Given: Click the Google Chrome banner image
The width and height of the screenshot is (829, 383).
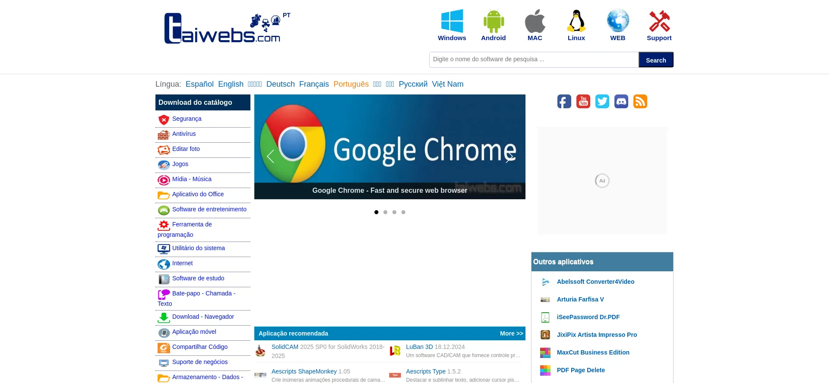Looking at the screenshot, I should pos(390,147).
